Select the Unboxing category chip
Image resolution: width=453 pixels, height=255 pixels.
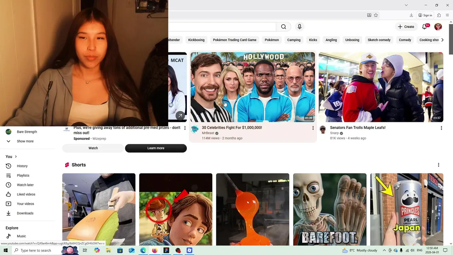click(x=352, y=40)
